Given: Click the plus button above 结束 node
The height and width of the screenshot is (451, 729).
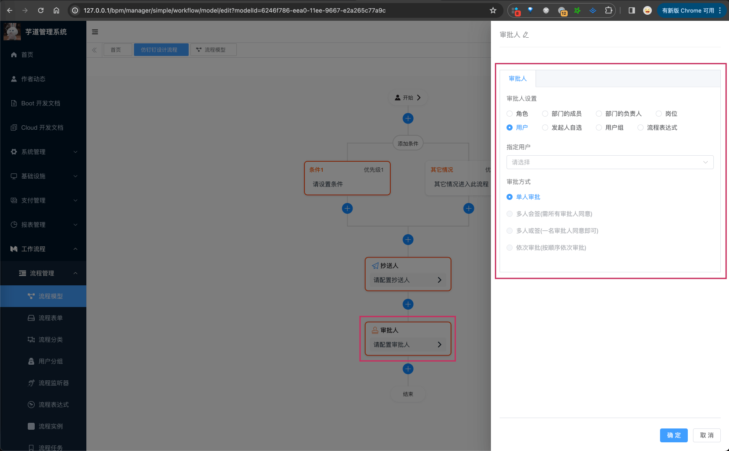Looking at the screenshot, I should [x=408, y=369].
